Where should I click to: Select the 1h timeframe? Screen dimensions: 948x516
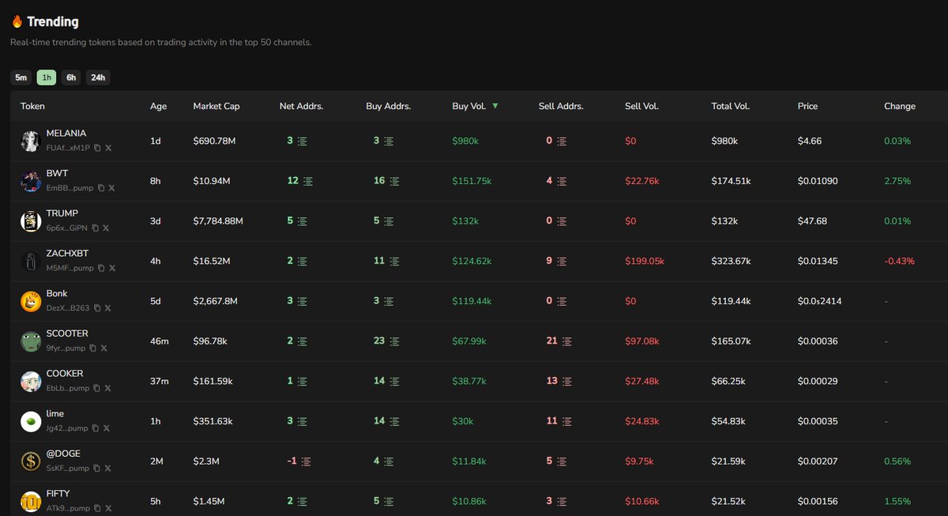tap(47, 77)
